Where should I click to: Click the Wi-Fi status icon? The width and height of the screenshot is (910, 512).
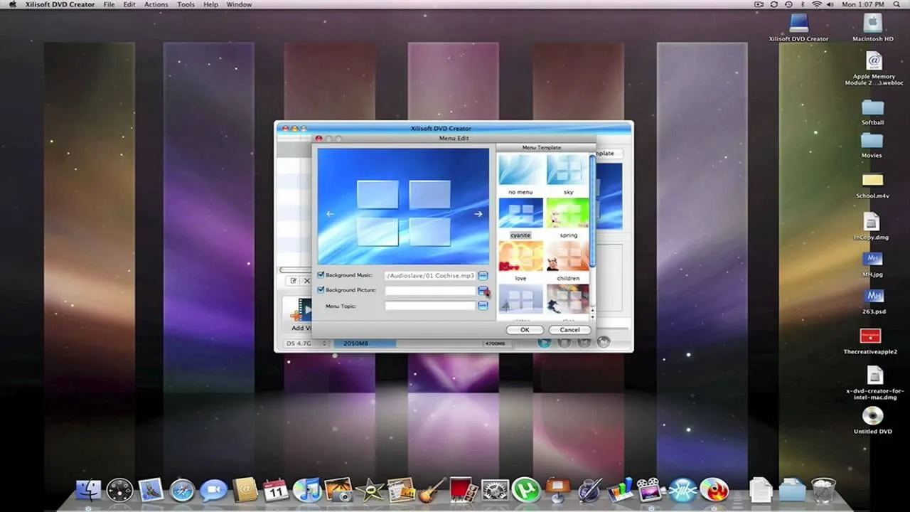pyautogui.click(x=817, y=4)
